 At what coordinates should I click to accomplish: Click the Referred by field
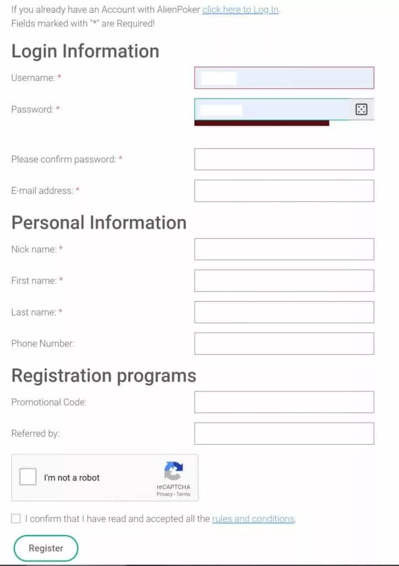(284, 434)
